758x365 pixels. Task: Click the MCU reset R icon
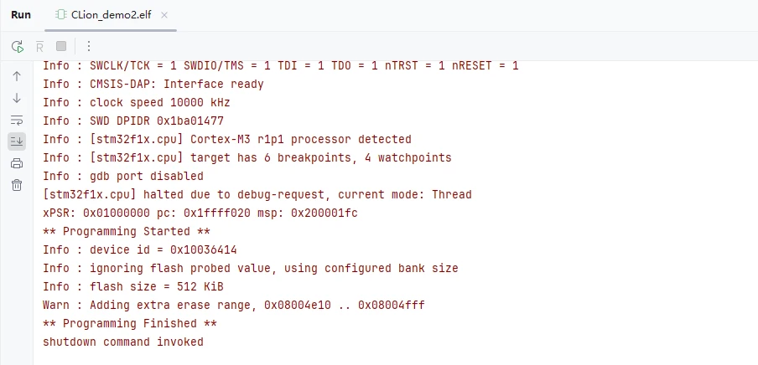point(39,46)
